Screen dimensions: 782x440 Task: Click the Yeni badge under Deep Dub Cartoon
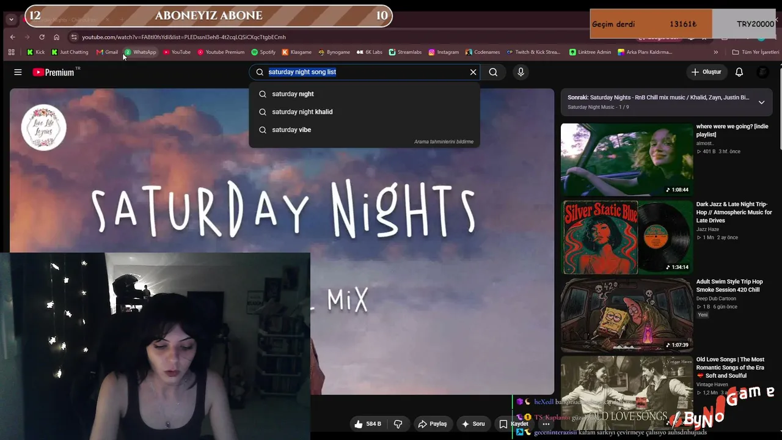click(703, 315)
